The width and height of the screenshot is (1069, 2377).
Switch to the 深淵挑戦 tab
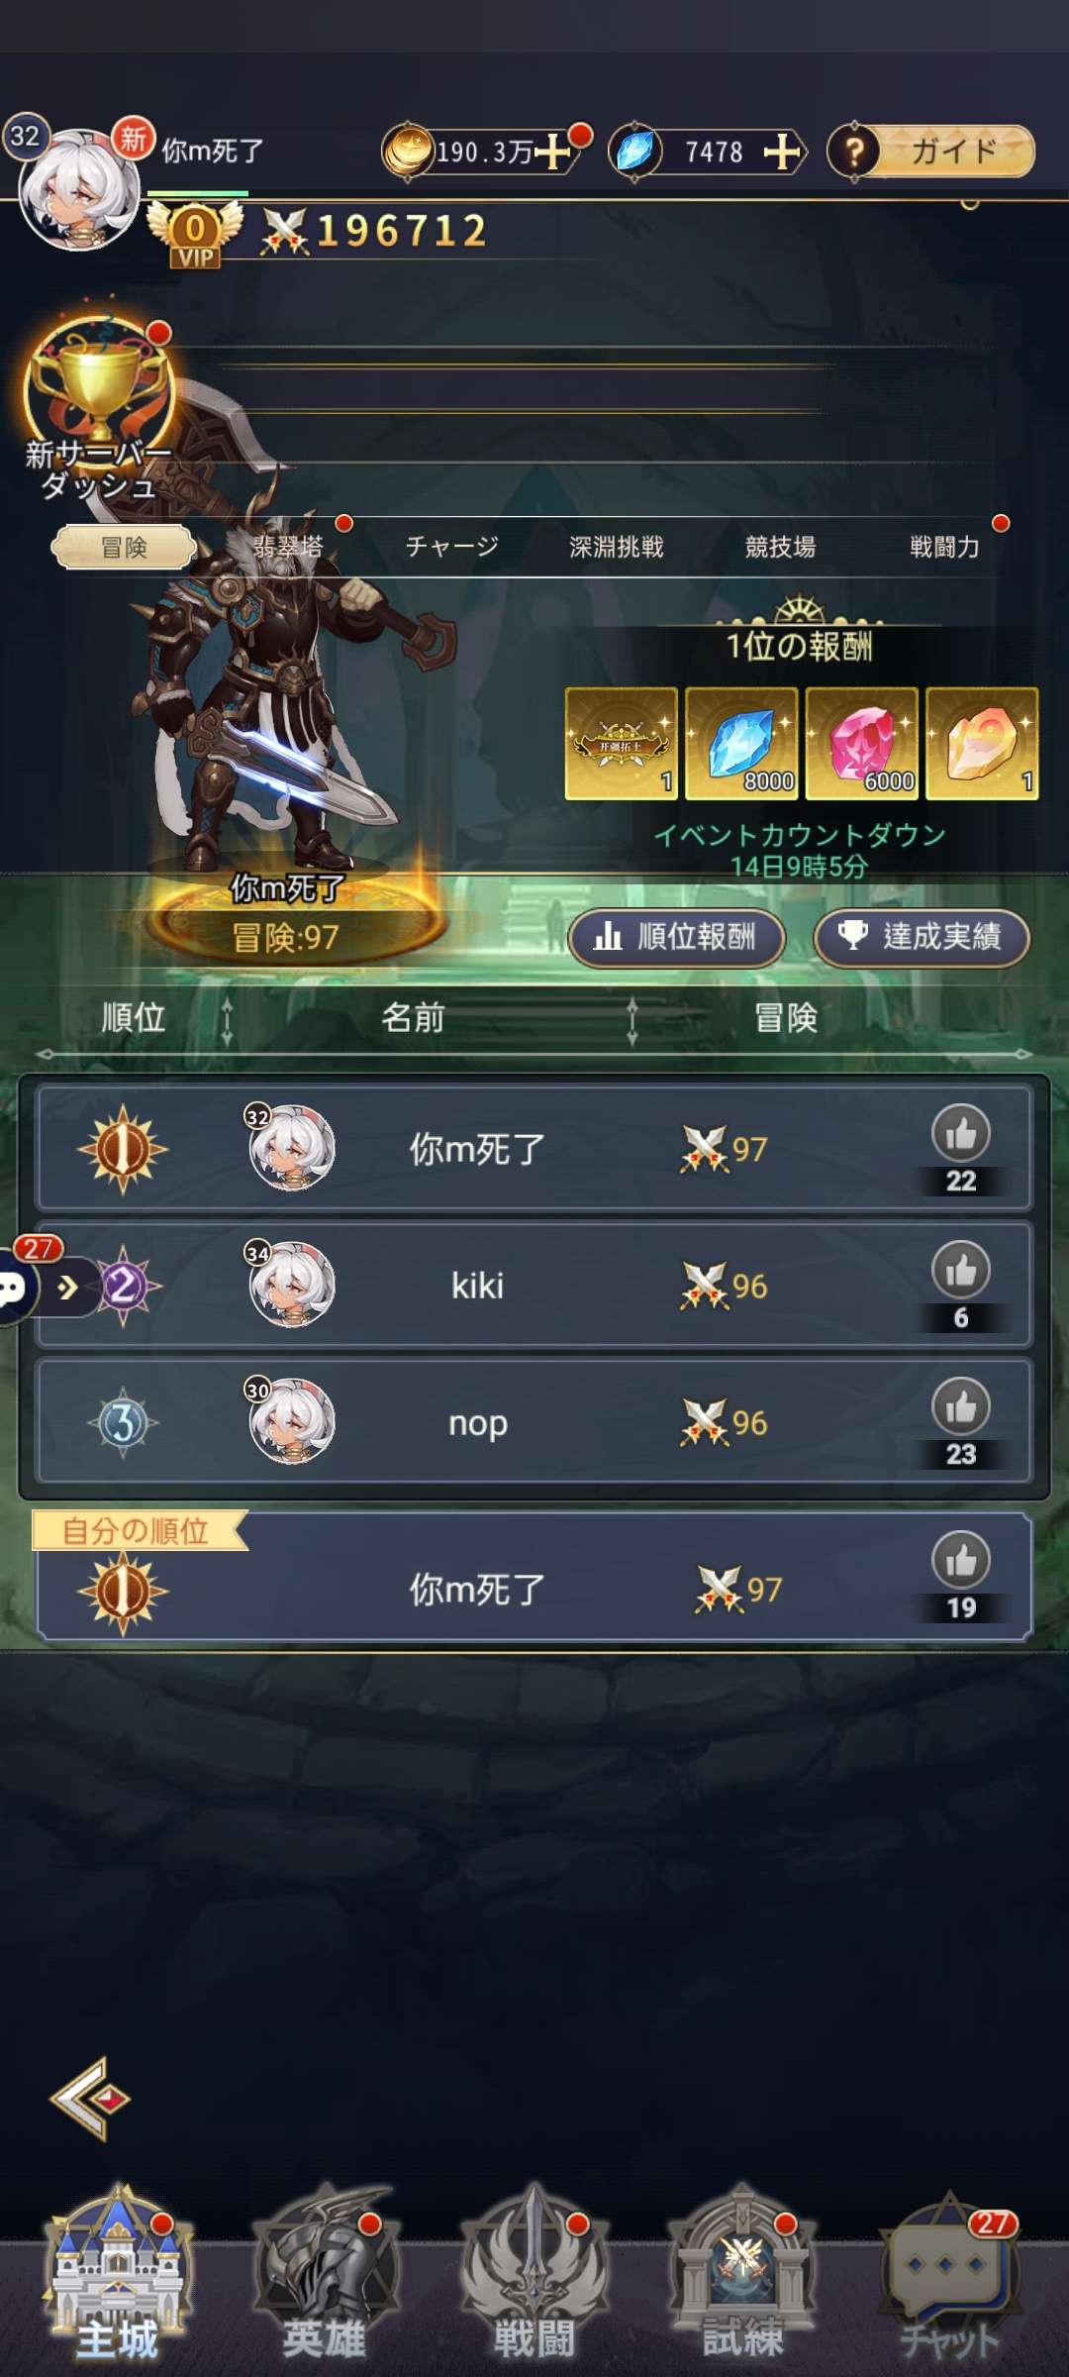(616, 547)
